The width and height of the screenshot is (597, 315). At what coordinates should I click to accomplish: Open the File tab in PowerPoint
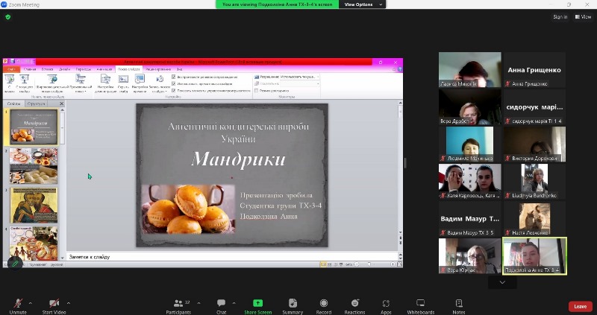[x=10, y=69]
